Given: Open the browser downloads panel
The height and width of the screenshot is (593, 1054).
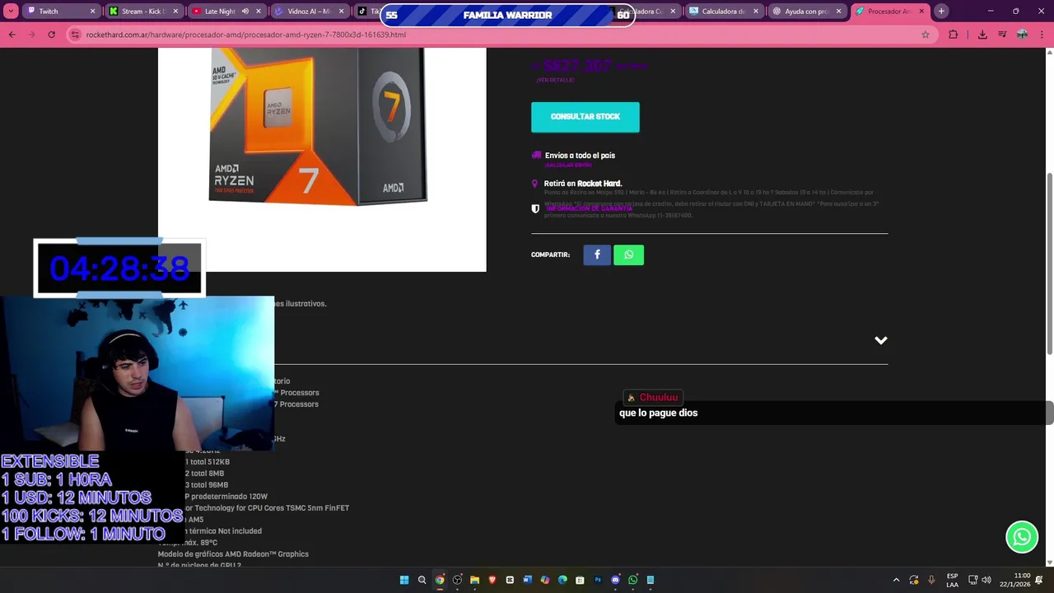Looking at the screenshot, I should point(982,35).
